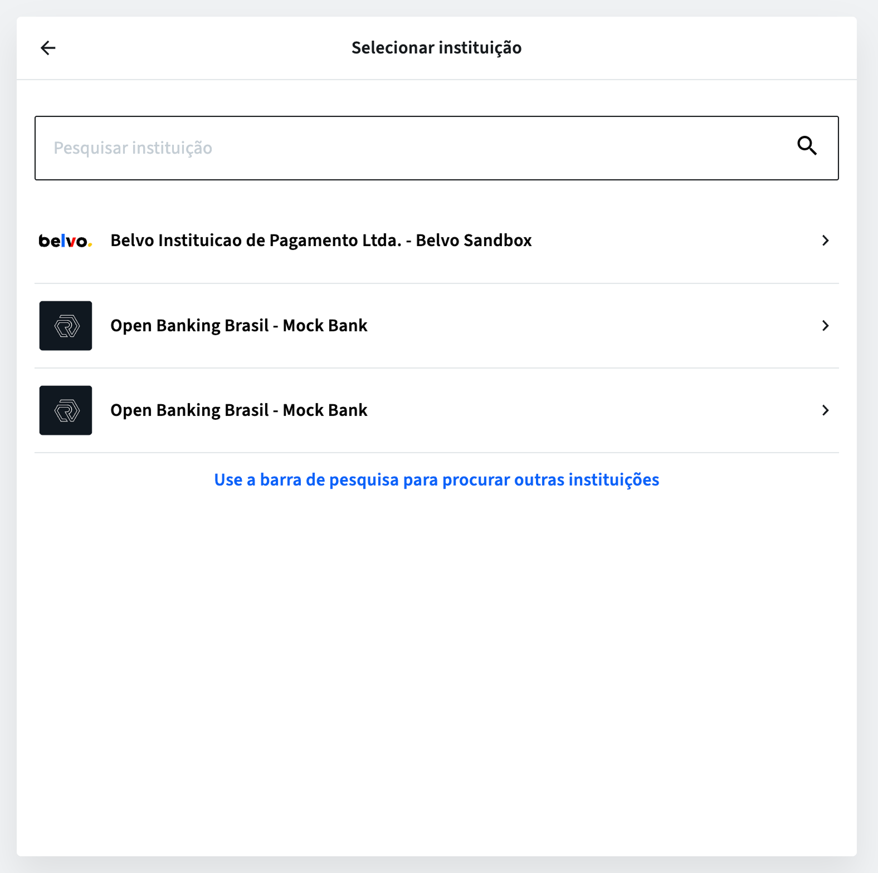Click 'Use a barra de pesquisa' link
This screenshot has height=873, width=878.
437,480
